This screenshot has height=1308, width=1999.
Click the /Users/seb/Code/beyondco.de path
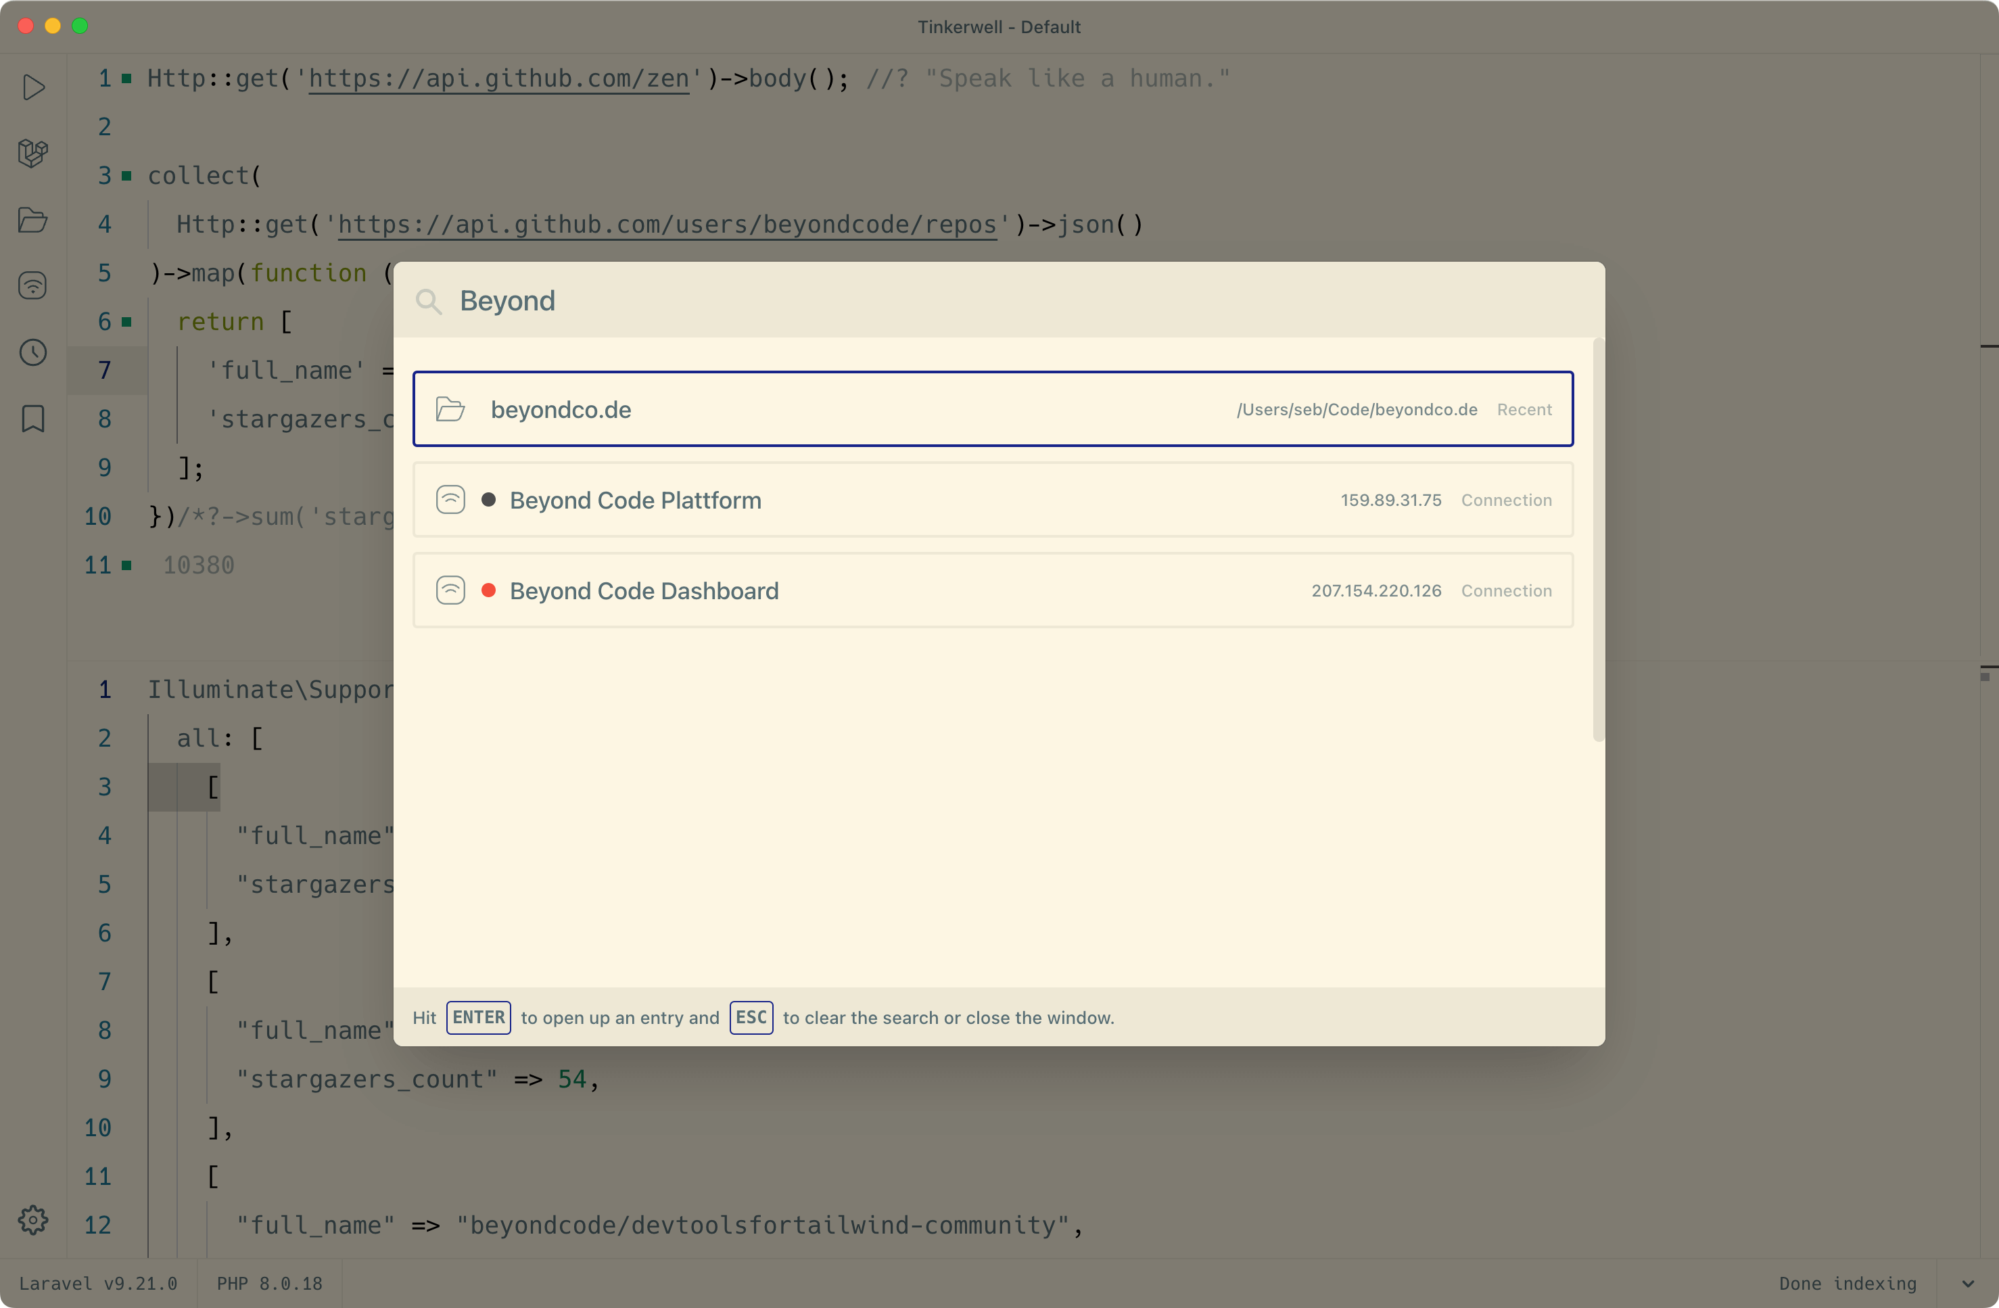(1357, 409)
